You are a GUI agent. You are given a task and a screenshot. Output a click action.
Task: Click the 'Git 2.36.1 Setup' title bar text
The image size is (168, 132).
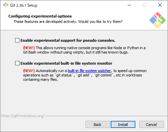pyautogui.click(x=24, y=5)
